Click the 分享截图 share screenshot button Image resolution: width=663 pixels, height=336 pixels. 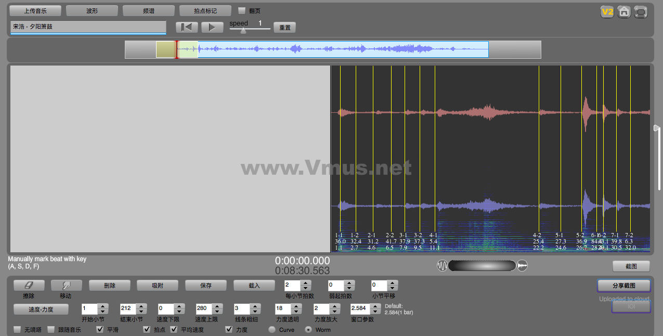[x=623, y=286]
